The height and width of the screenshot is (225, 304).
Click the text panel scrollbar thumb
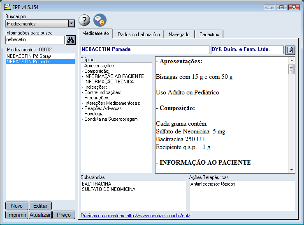click(291, 69)
